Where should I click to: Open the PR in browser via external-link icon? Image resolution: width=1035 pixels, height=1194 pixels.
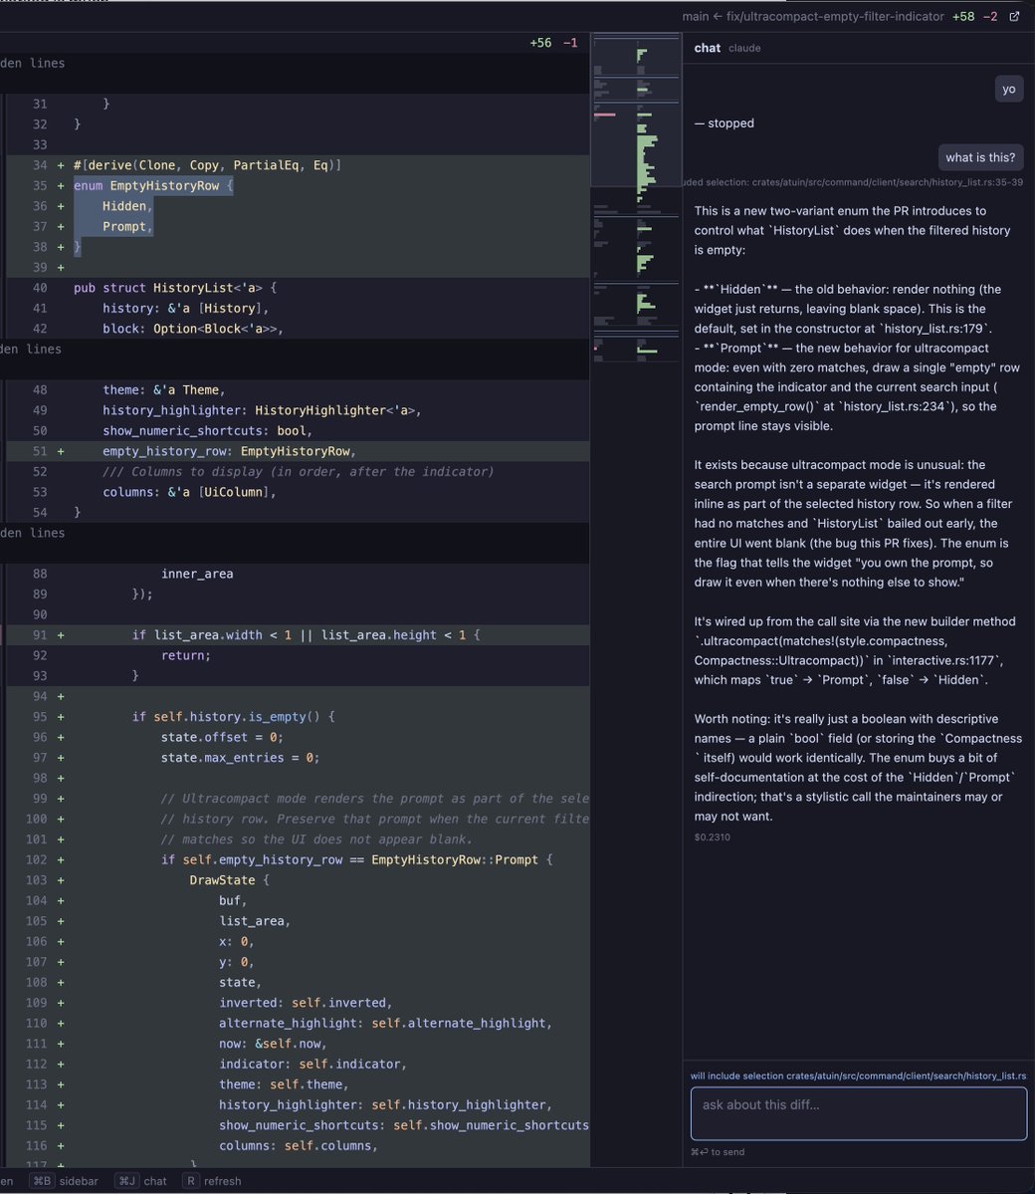point(1014,16)
